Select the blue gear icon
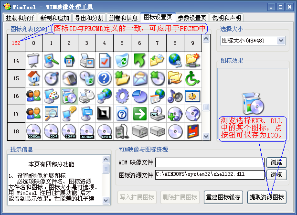This screenshot has width=297, height=215. click(122, 96)
